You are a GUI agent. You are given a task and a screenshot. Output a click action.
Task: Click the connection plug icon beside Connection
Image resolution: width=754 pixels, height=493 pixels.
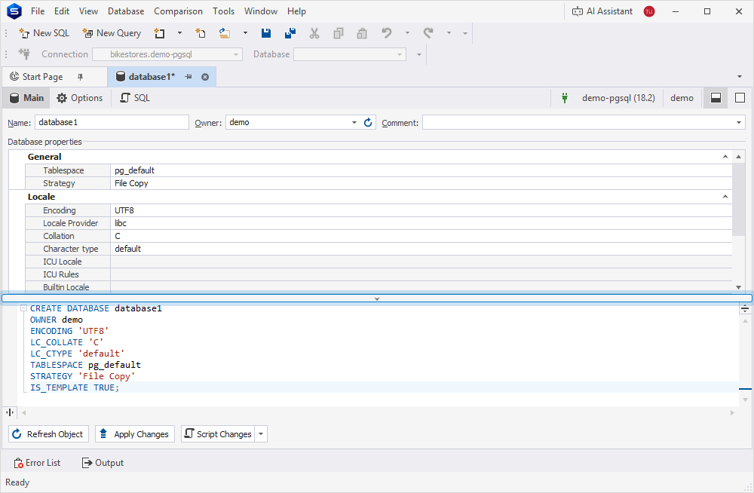[24, 54]
